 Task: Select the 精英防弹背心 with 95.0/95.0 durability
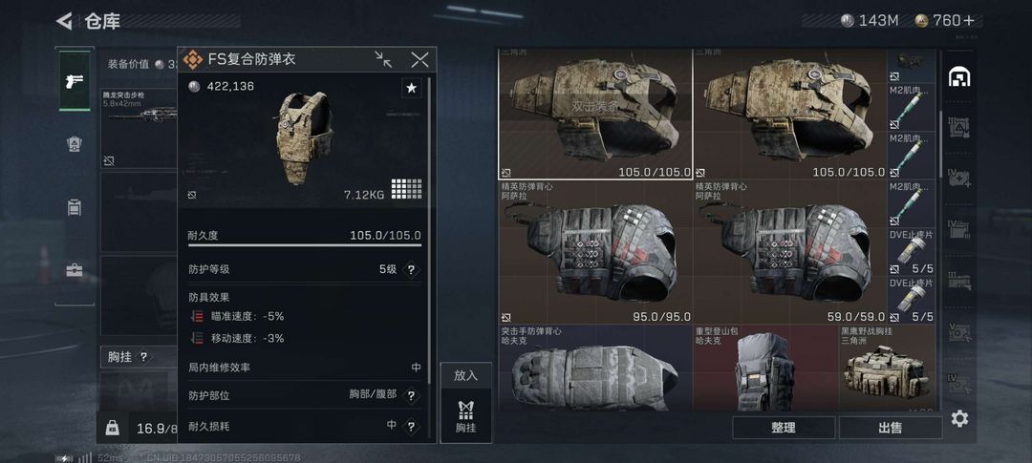point(595,253)
